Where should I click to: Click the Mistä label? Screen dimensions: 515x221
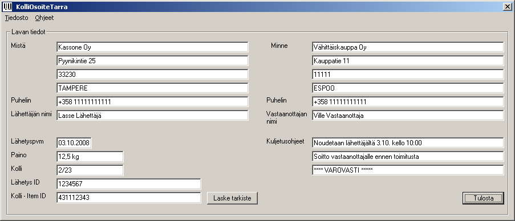(x=18, y=46)
